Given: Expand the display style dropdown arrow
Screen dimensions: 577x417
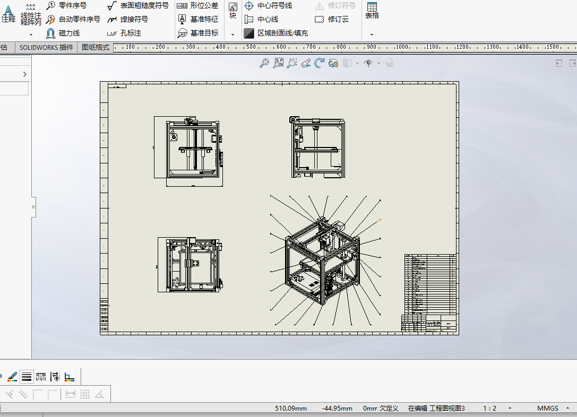Looking at the screenshot, I should coord(357,64).
